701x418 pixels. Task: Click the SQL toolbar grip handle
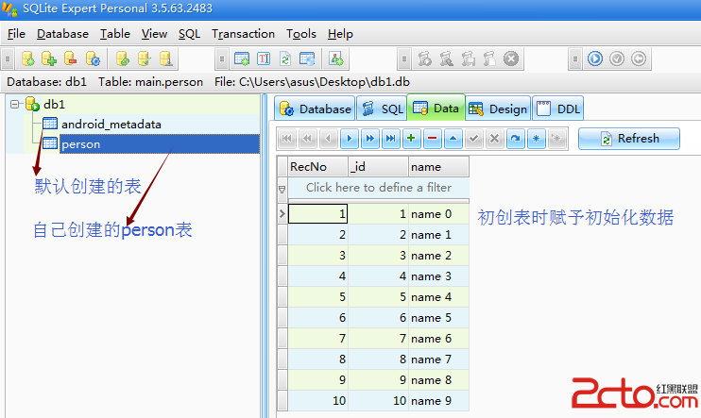tap(403, 59)
